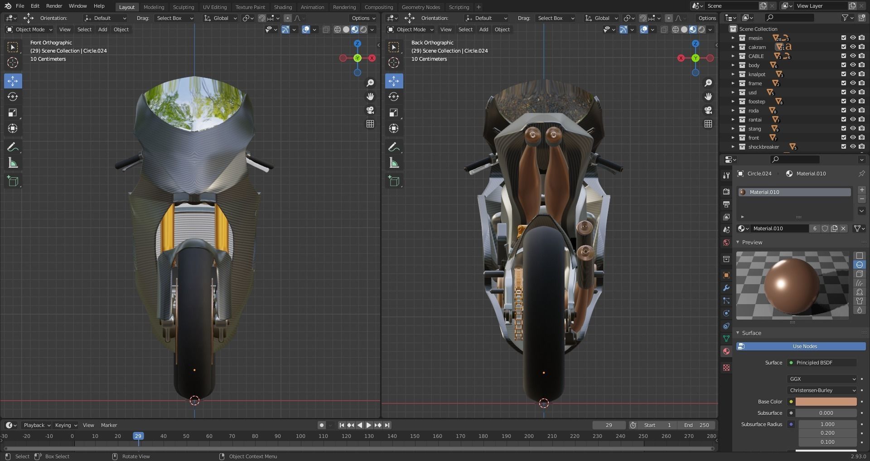
Task: Open the Physics properties tab
Action: click(x=726, y=313)
